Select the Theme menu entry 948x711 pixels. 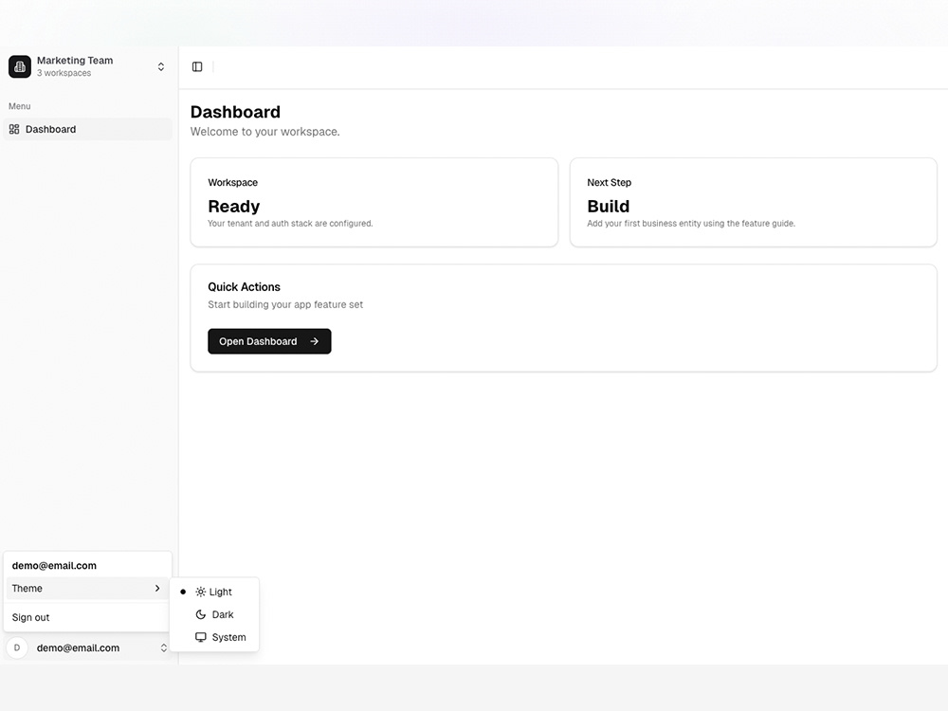87,589
